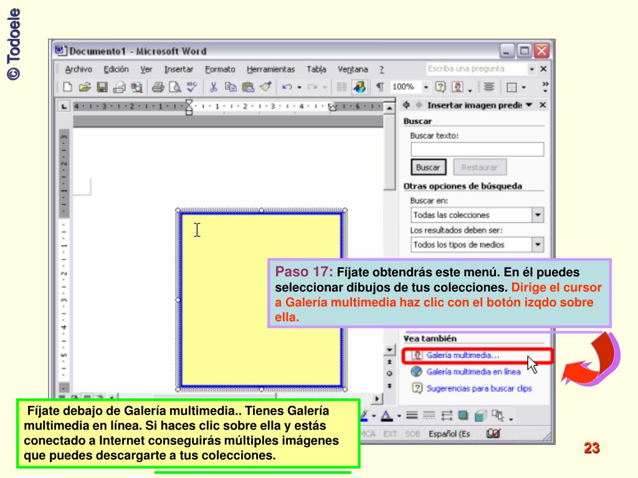Close the Insertar imagen task pane
Image resolution: width=638 pixels, height=478 pixels.
coord(543,105)
